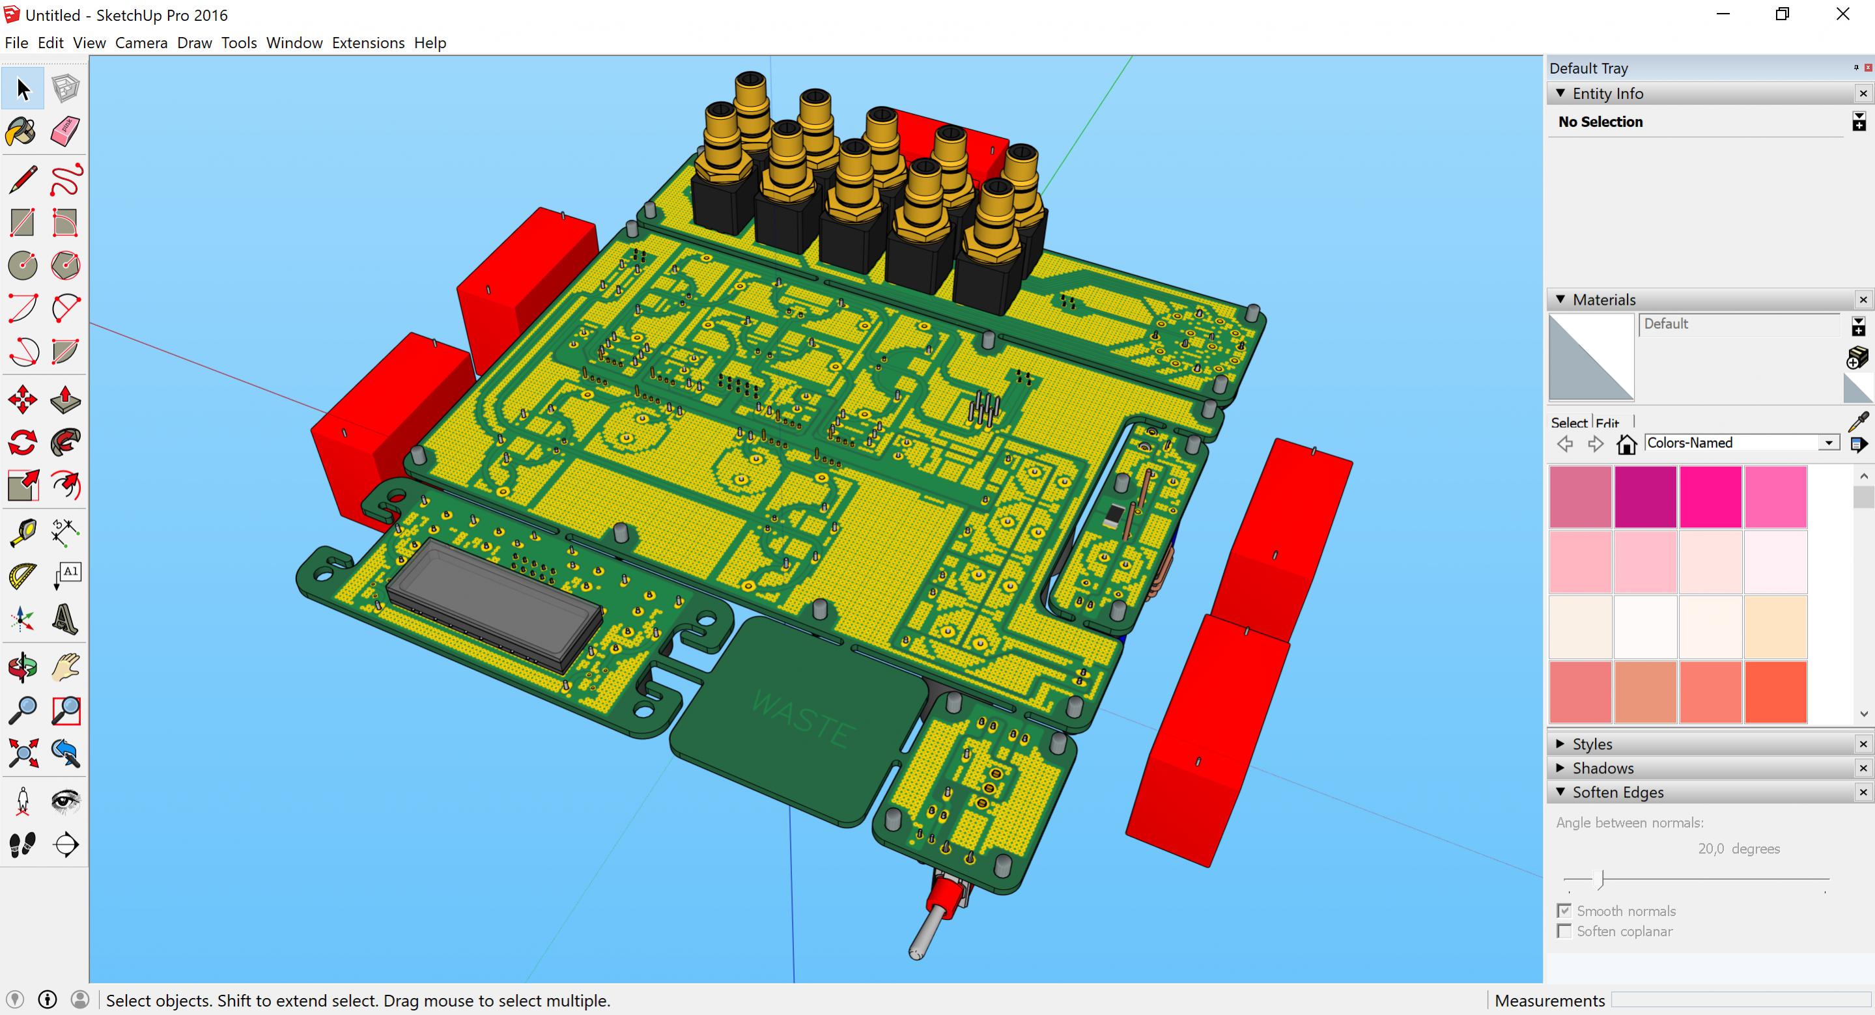Click the materials back arrow

(x=1565, y=444)
